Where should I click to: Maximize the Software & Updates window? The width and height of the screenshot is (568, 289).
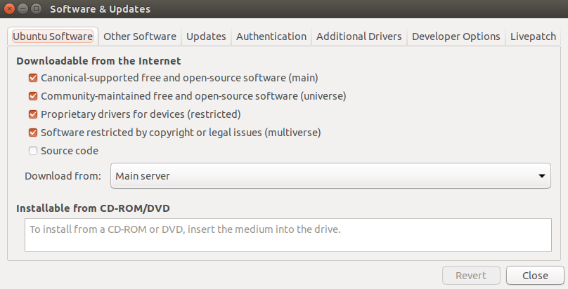pos(36,8)
